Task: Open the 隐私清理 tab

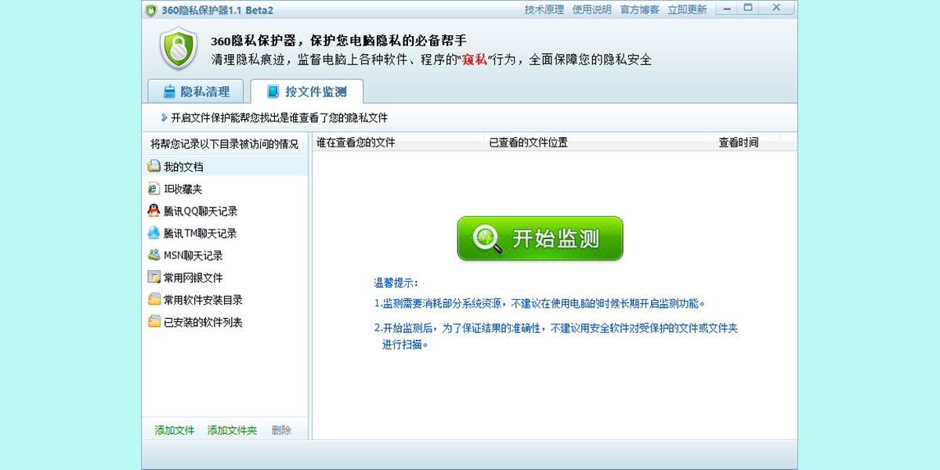Action: click(196, 92)
